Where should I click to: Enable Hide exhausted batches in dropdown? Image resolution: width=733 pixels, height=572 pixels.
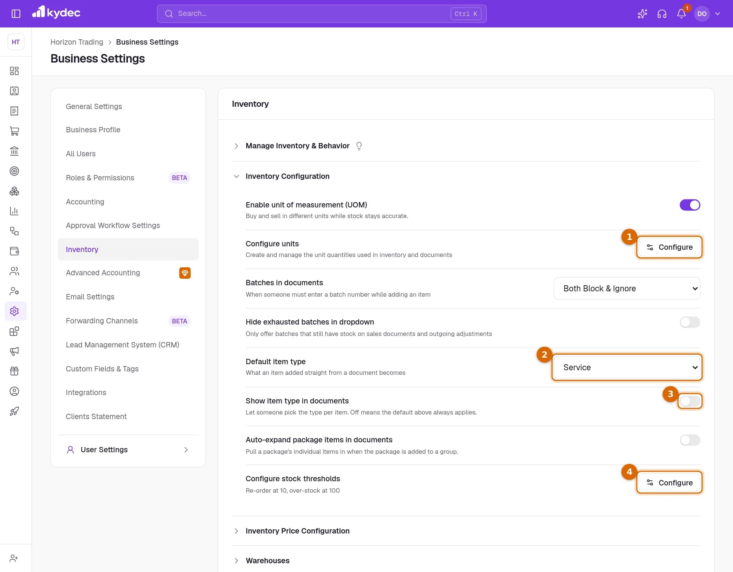[689, 322]
